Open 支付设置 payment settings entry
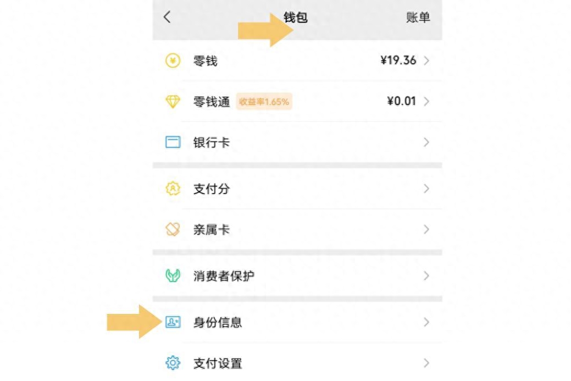This screenshot has height=381, width=571. (218, 363)
